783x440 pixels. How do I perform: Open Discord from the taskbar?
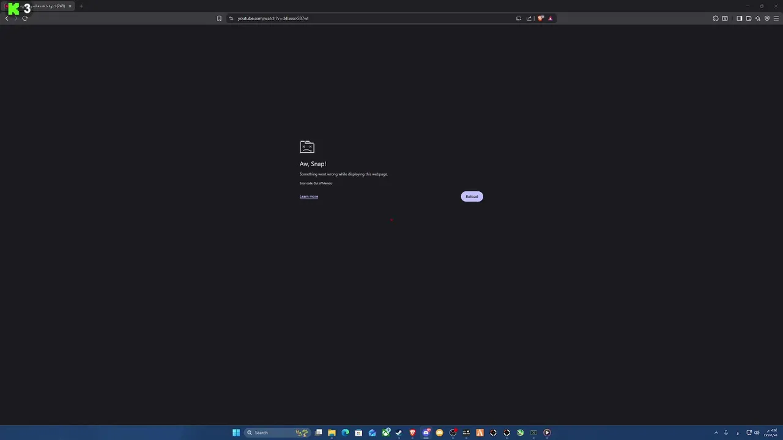tap(426, 433)
